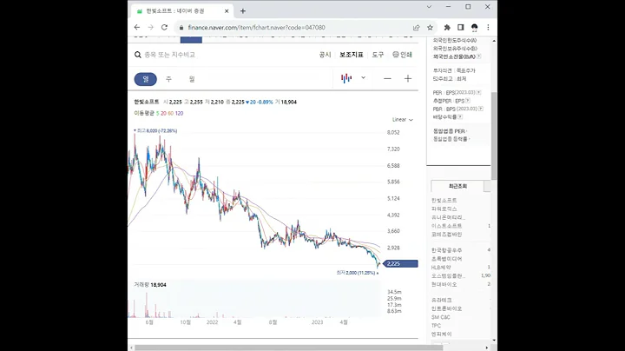Open 초록뱀미디어 in recent list
This screenshot has width=625, height=351.
coord(446,259)
